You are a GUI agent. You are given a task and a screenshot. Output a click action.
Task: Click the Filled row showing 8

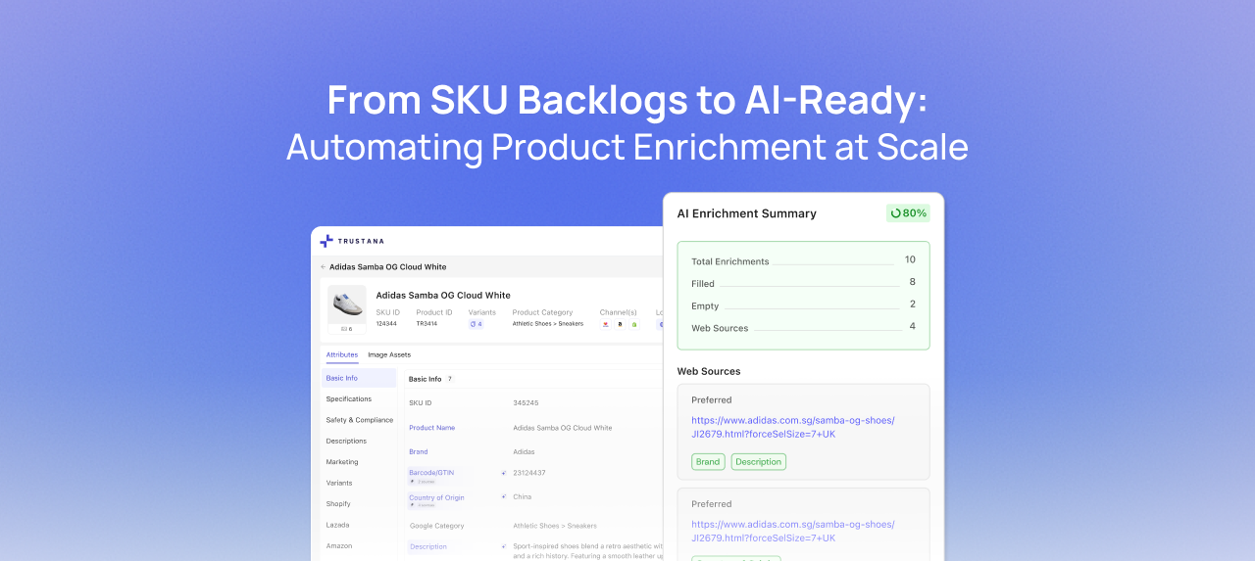(804, 283)
